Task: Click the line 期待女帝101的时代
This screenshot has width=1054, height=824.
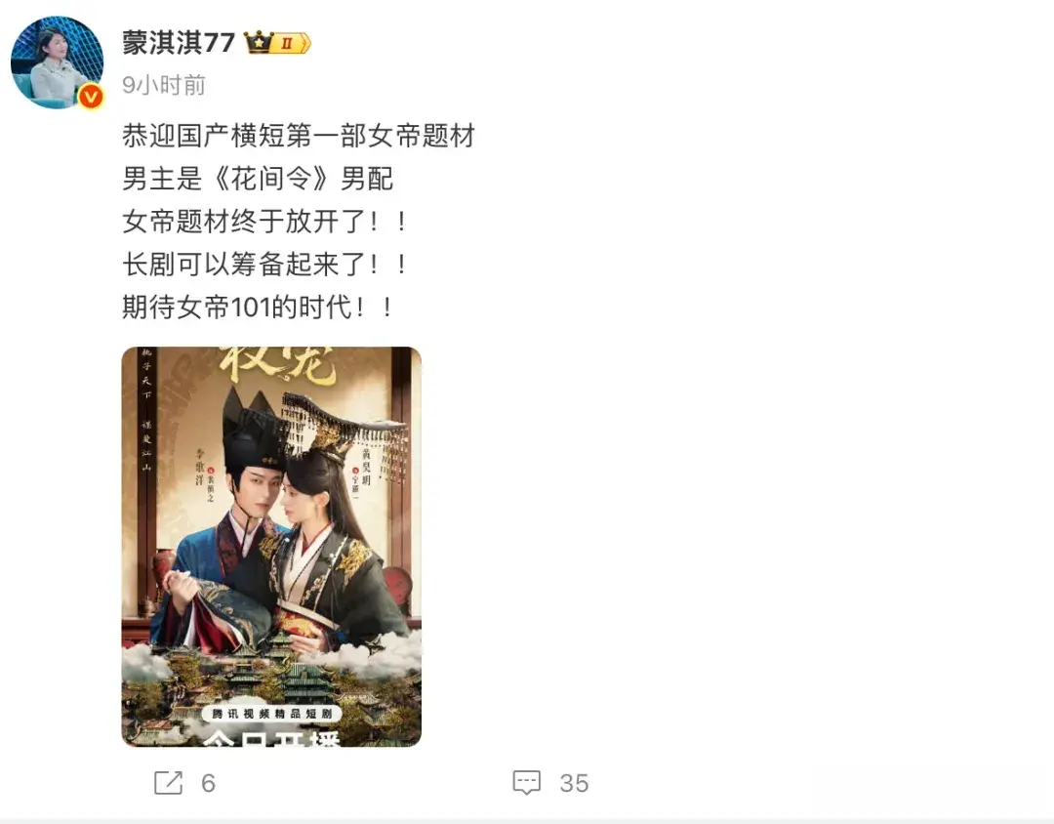Action: click(258, 308)
